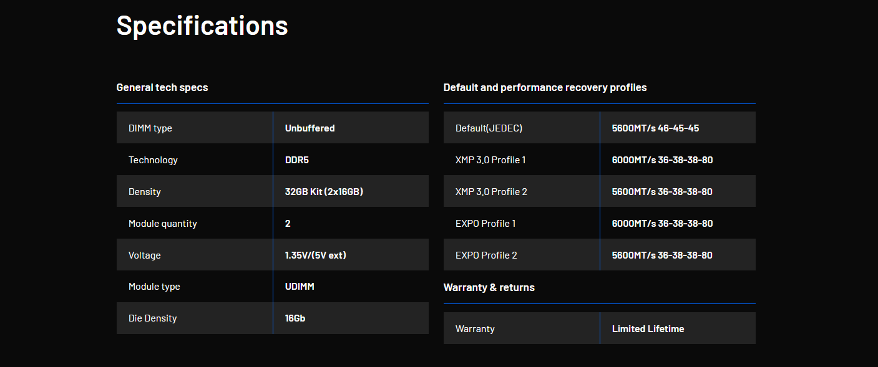Screen dimensions: 878x367
Task: Click the 5600MT/s 46-45-45 timing value
Action: 655,128
